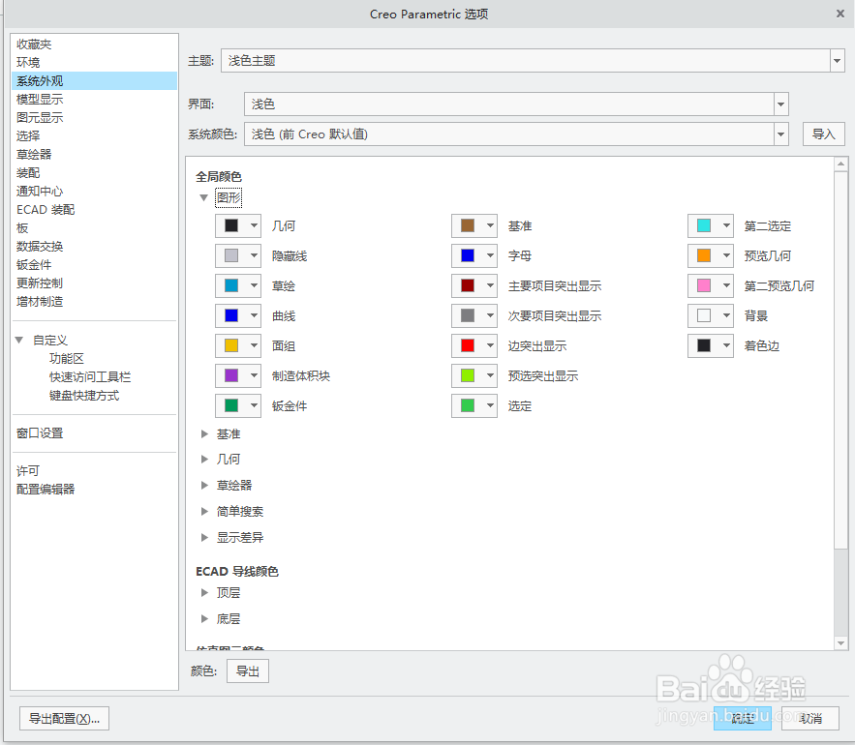The image size is (855, 745).
Task: Open the 通知中心 options category
Action: pos(40,192)
